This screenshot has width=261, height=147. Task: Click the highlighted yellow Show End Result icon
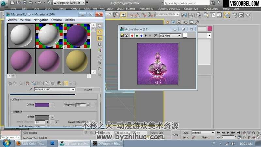66,83
